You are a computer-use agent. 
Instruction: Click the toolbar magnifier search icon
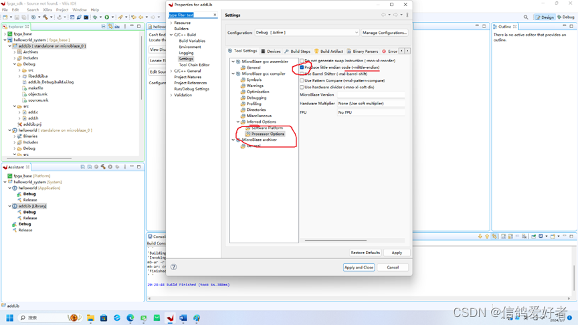526,17
